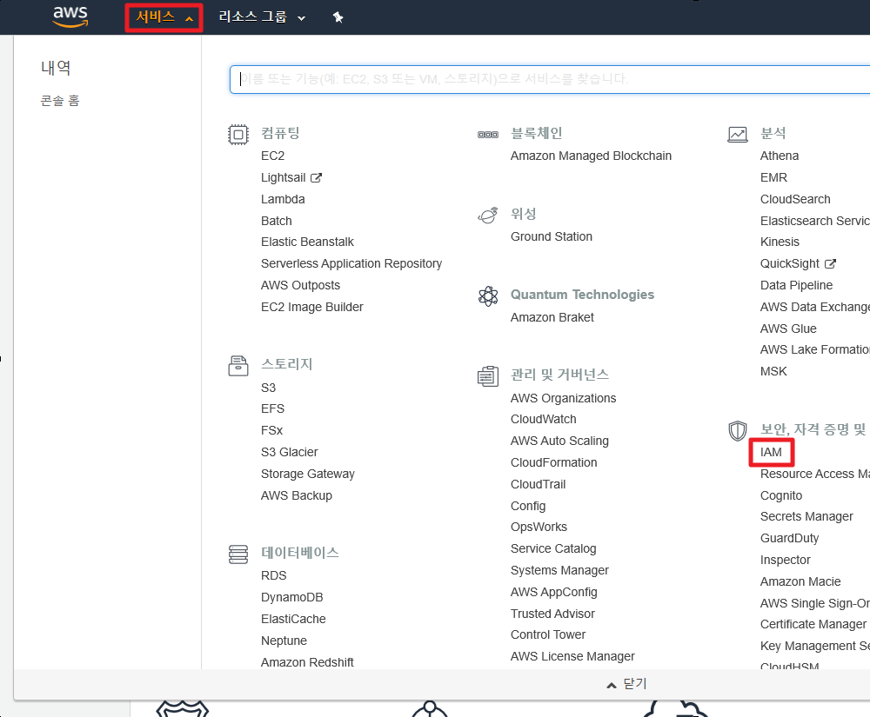Click the external link icon beside QuickSight
The image size is (870, 717).
(830, 263)
